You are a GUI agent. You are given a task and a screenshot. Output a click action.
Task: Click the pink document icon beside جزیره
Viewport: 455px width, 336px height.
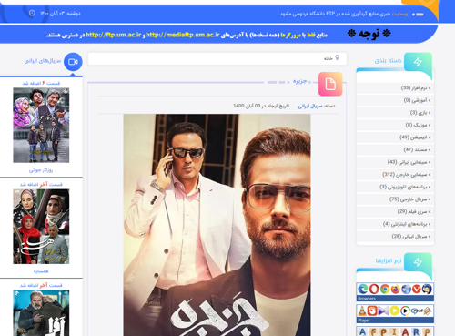point(330,84)
